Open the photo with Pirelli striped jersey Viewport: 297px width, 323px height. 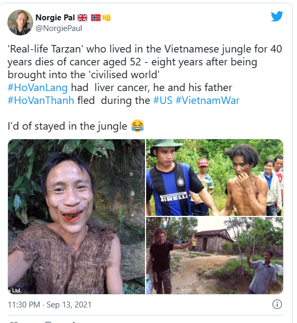pyautogui.click(x=215, y=177)
